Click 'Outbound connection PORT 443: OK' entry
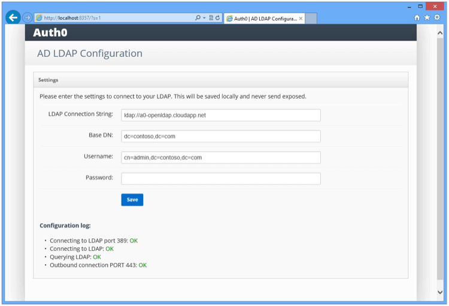449x306 pixels. (98, 265)
